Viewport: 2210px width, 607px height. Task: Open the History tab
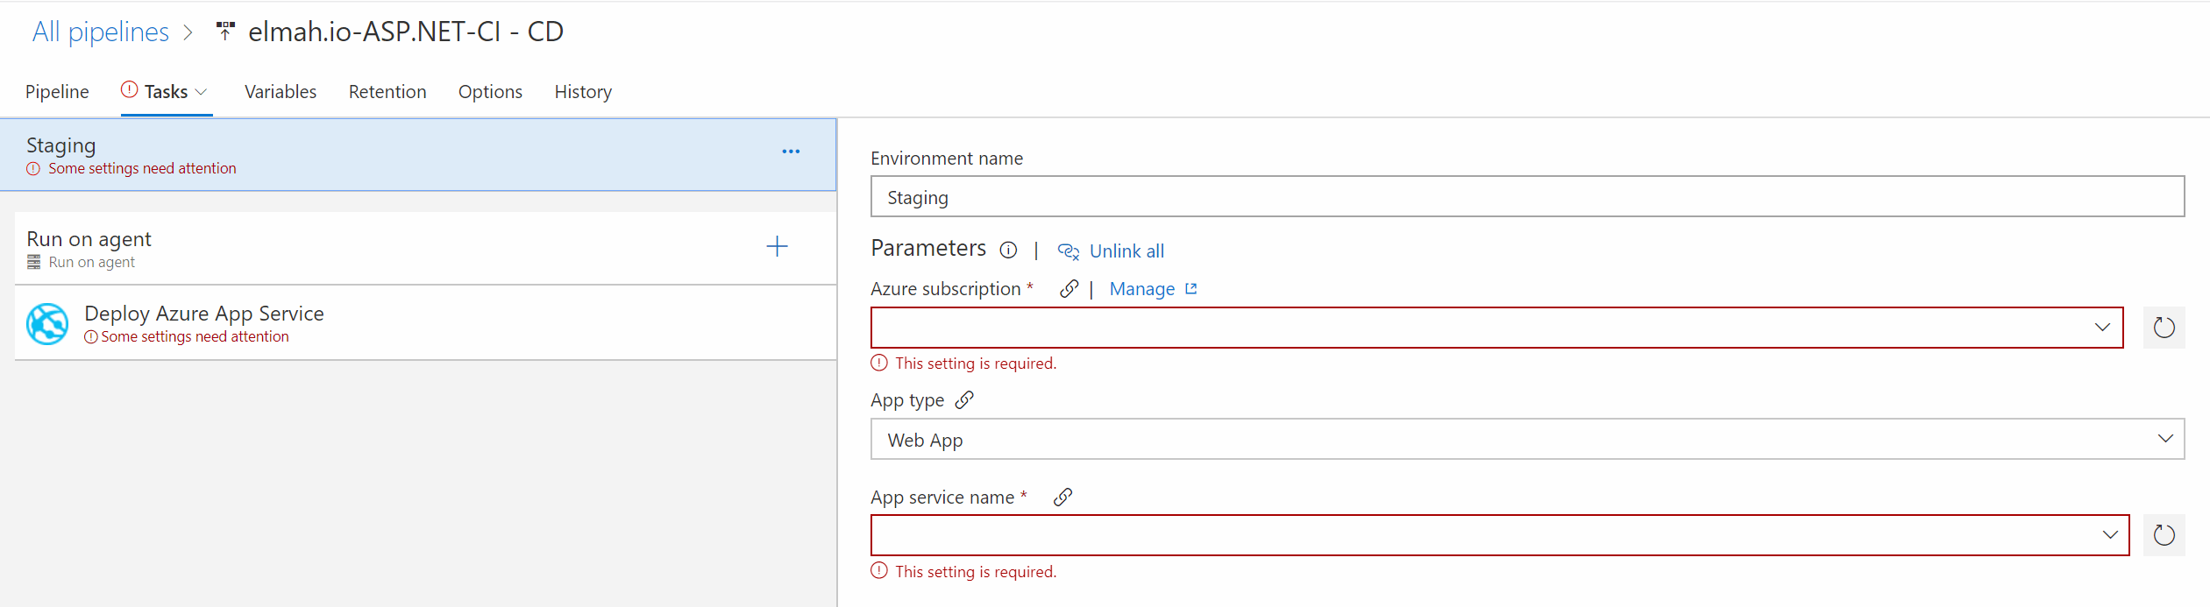(583, 92)
